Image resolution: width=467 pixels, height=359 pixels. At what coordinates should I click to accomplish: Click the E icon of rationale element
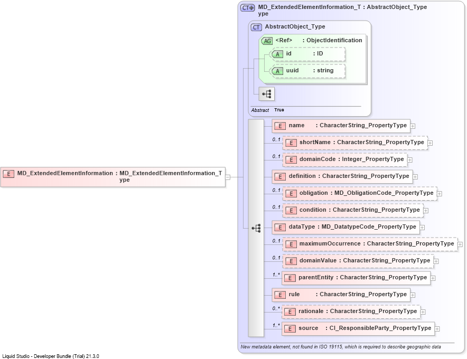click(290, 311)
